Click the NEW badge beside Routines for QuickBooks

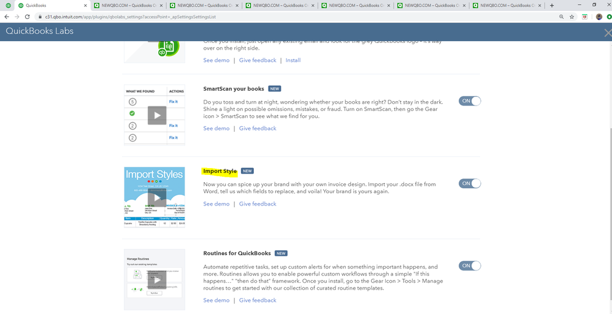point(281,253)
